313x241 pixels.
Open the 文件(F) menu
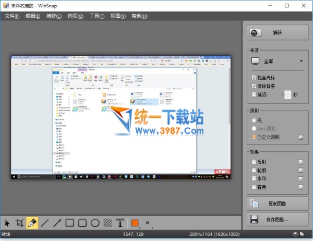[12, 16]
